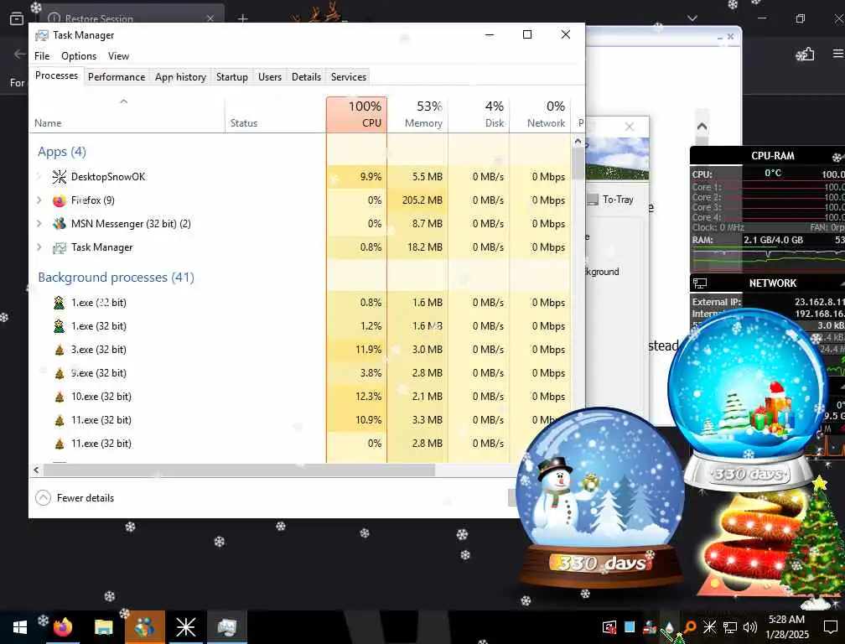Switch to the Performance tab
The height and width of the screenshot is (644, 845).
tap(117, 77)
